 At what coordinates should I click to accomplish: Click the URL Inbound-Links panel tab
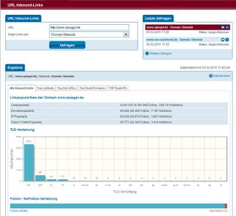23,18
